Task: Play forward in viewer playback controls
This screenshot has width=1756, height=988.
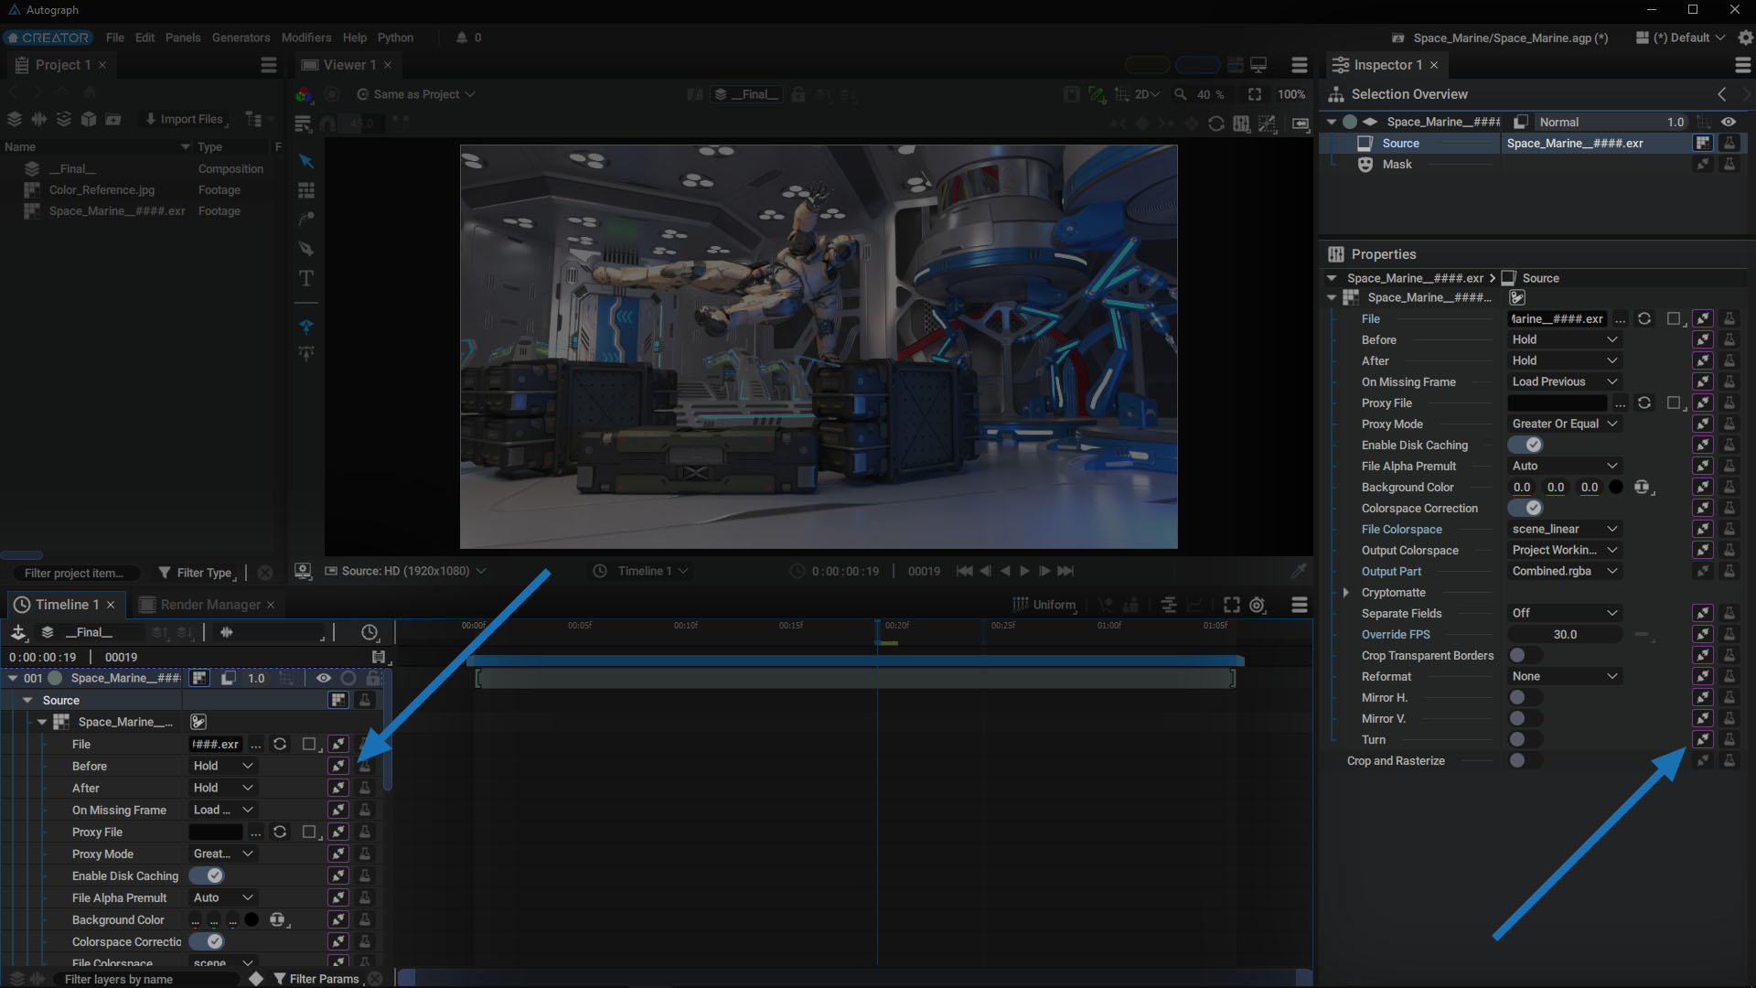Action: (1024, 571)
